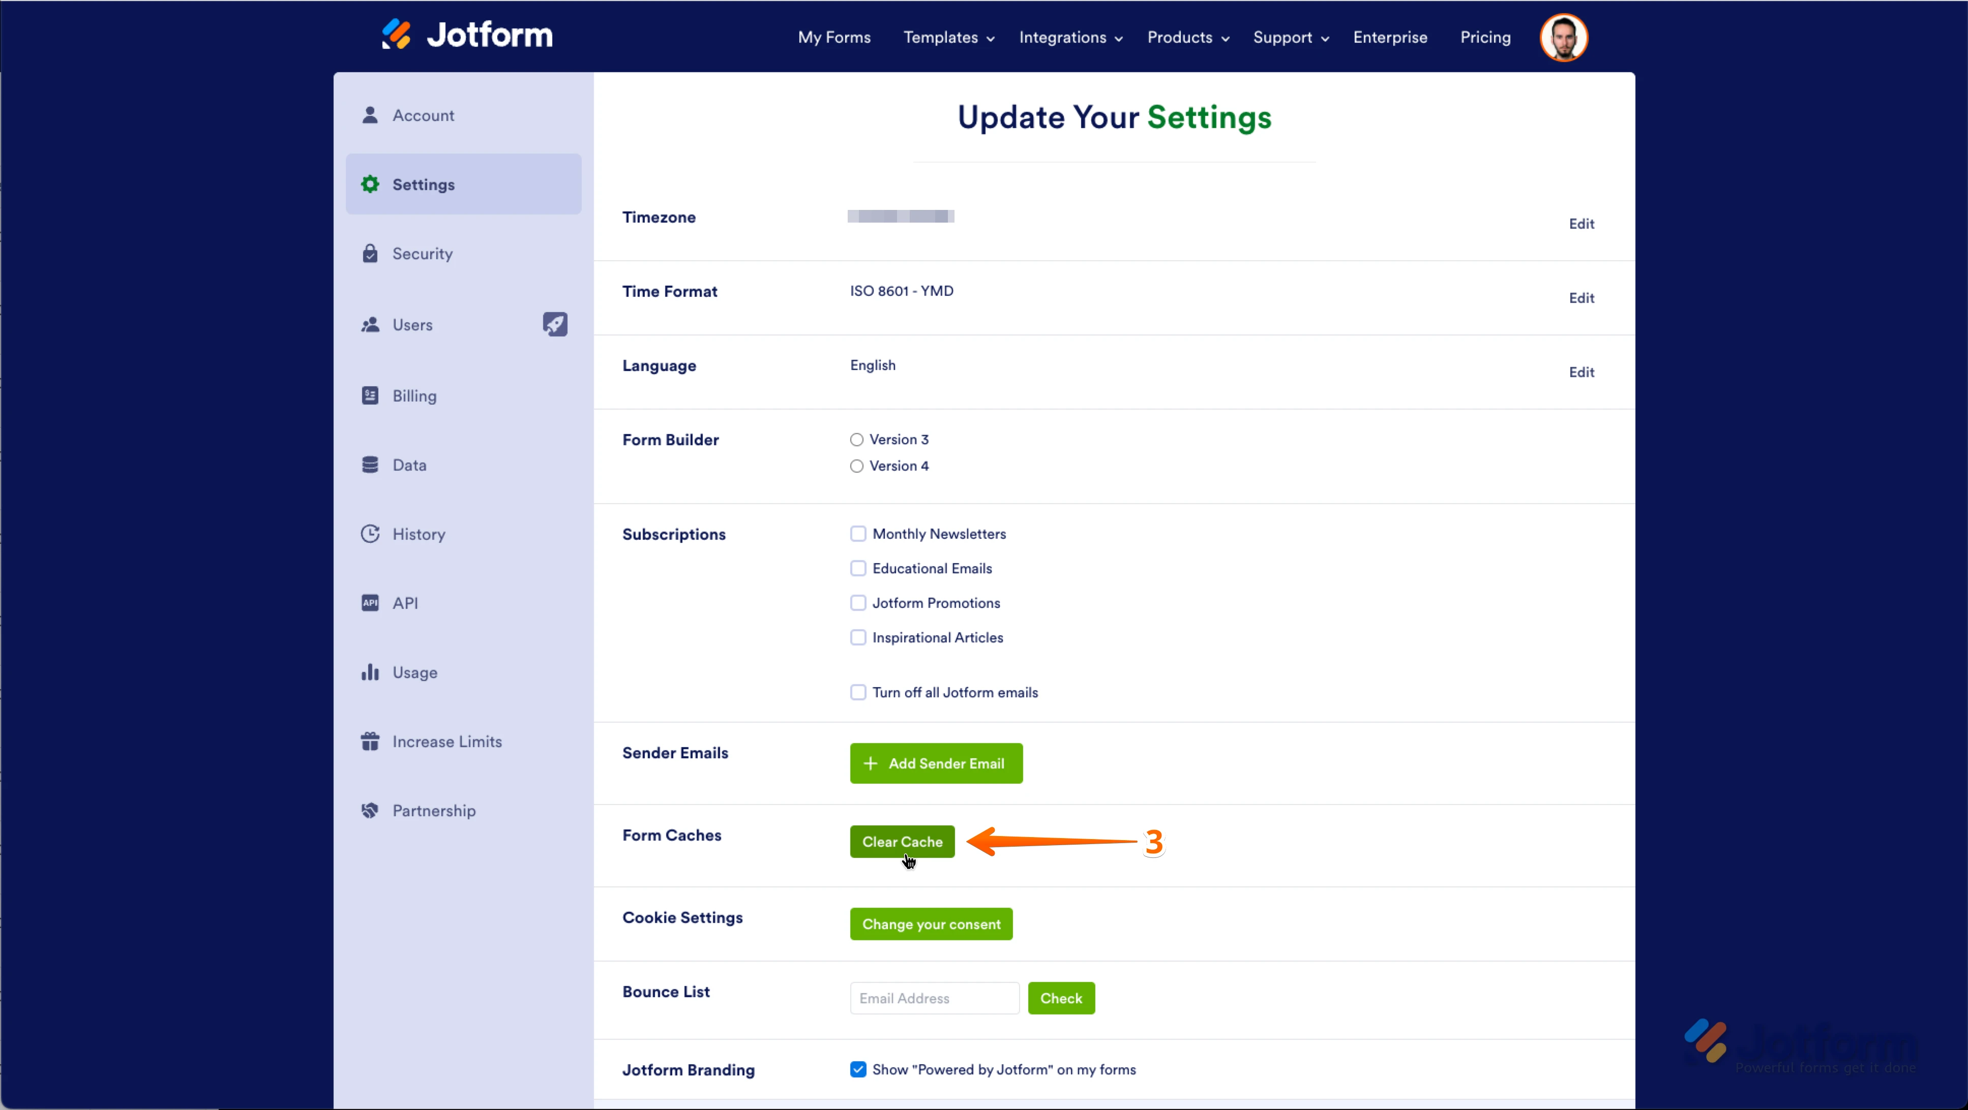Click the History clock icon

(x=370, y=534)
